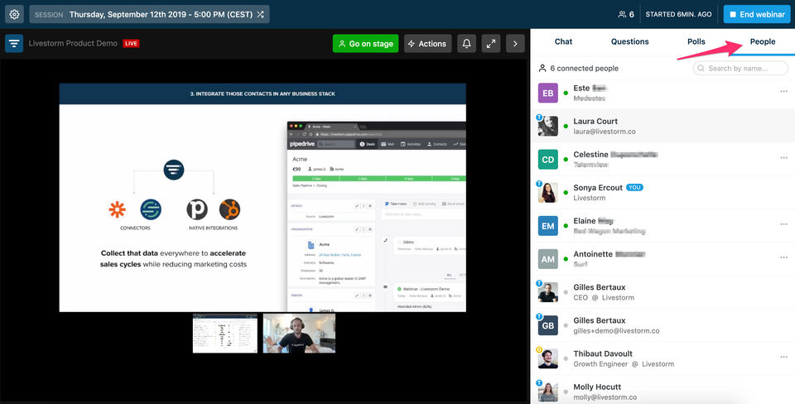Click the STARTED 6MIN. AGO label
The width and height of the screenshot is (795, 404).
(x=678, y=14)
